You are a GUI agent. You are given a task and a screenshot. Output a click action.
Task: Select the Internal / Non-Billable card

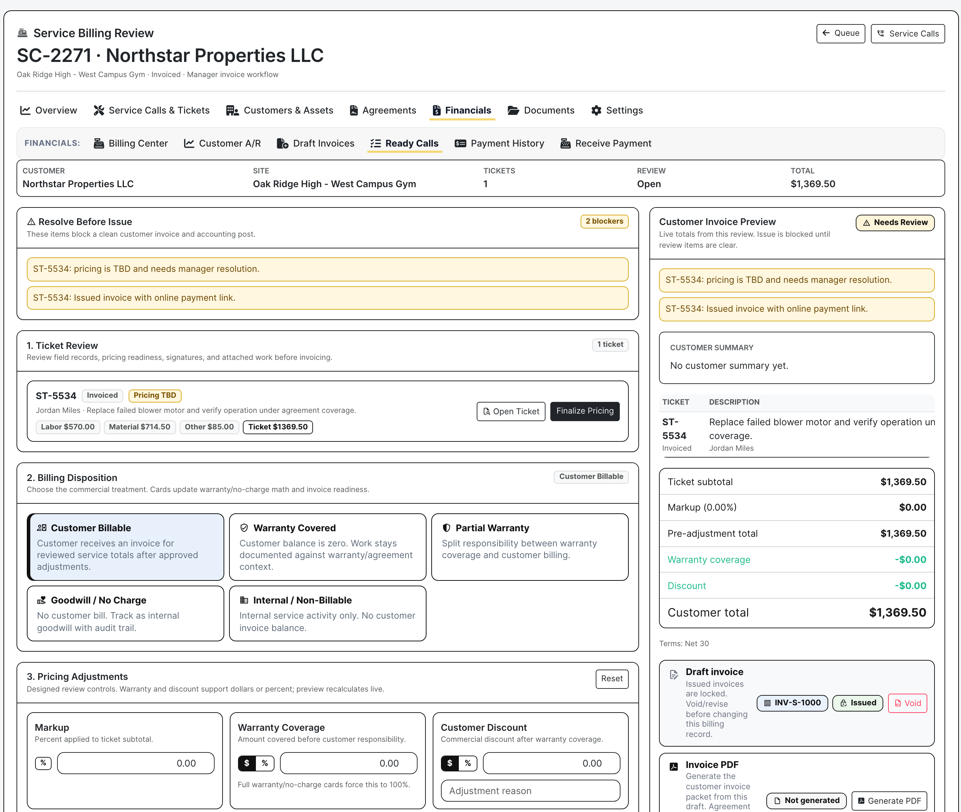coord(328,613)
